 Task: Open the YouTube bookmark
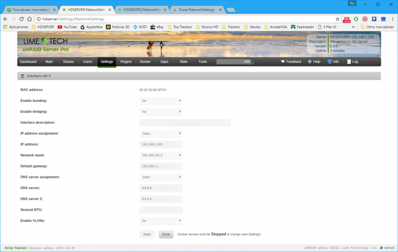pos(67,27)
